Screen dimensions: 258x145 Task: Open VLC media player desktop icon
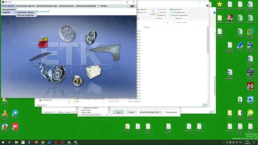[5, 112]
